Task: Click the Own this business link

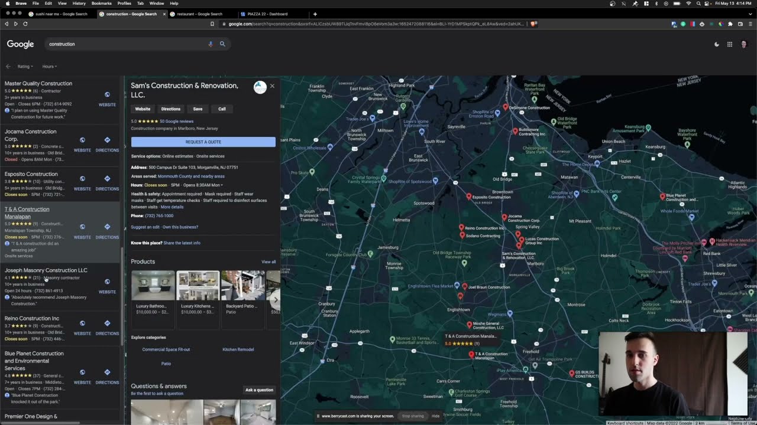Action: pyautogui.click(x=180, y=227)
